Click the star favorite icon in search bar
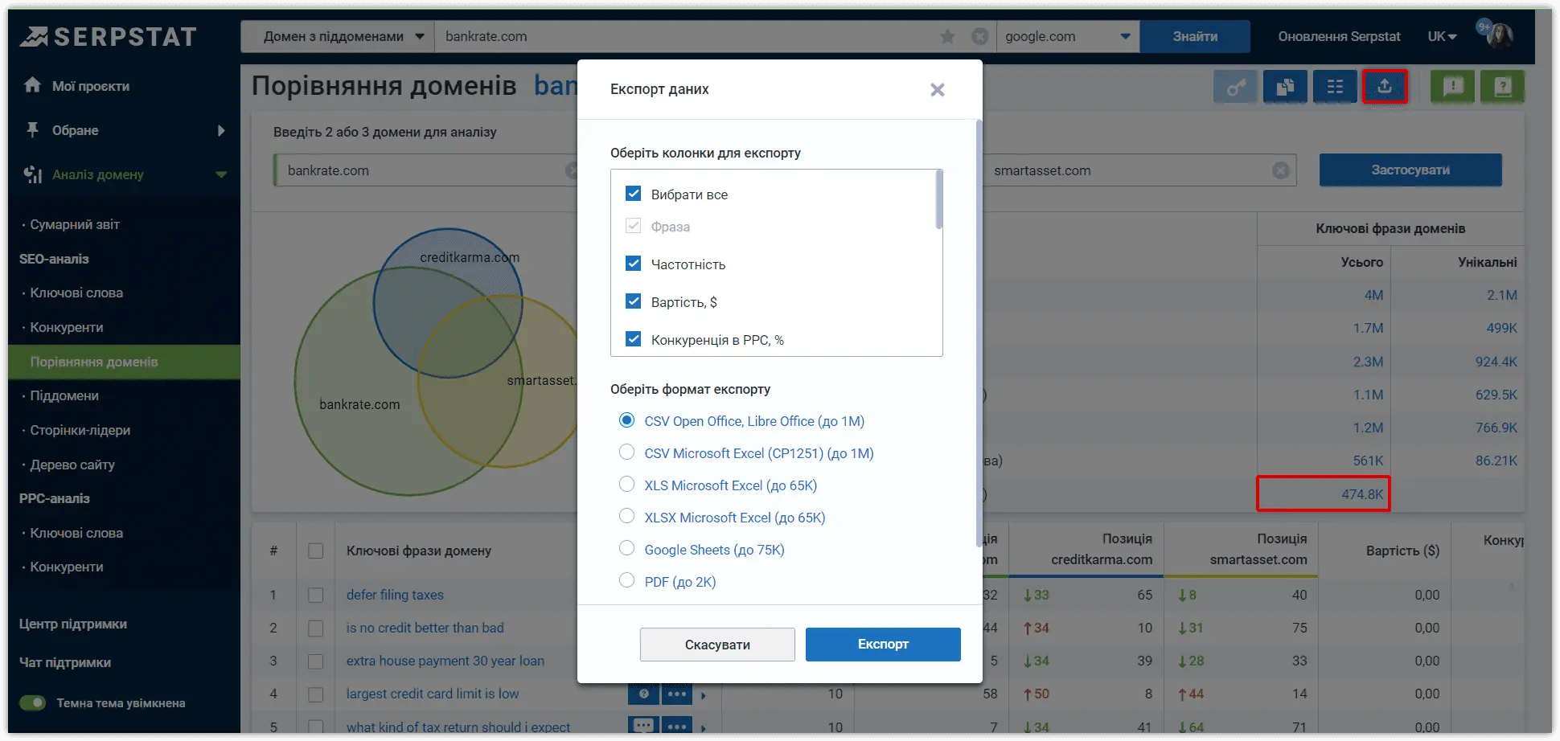Screen dimensions: 1560x741 (x=948, y=36)
